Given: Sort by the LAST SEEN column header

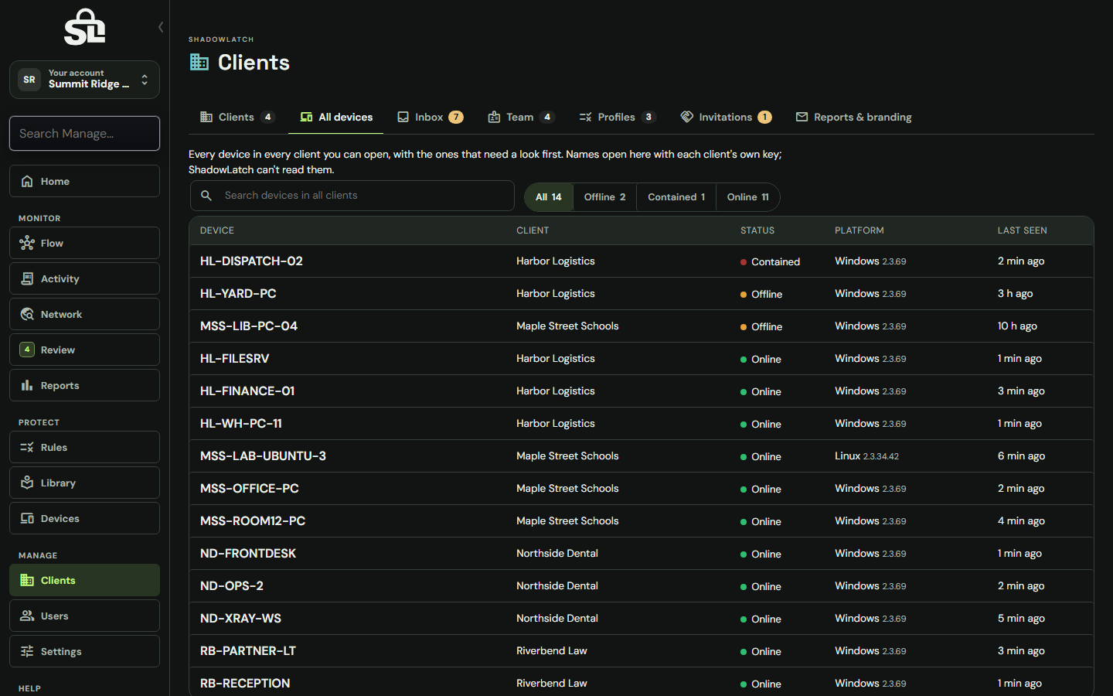Looking at the screenshot, I should coord(1022,230).
